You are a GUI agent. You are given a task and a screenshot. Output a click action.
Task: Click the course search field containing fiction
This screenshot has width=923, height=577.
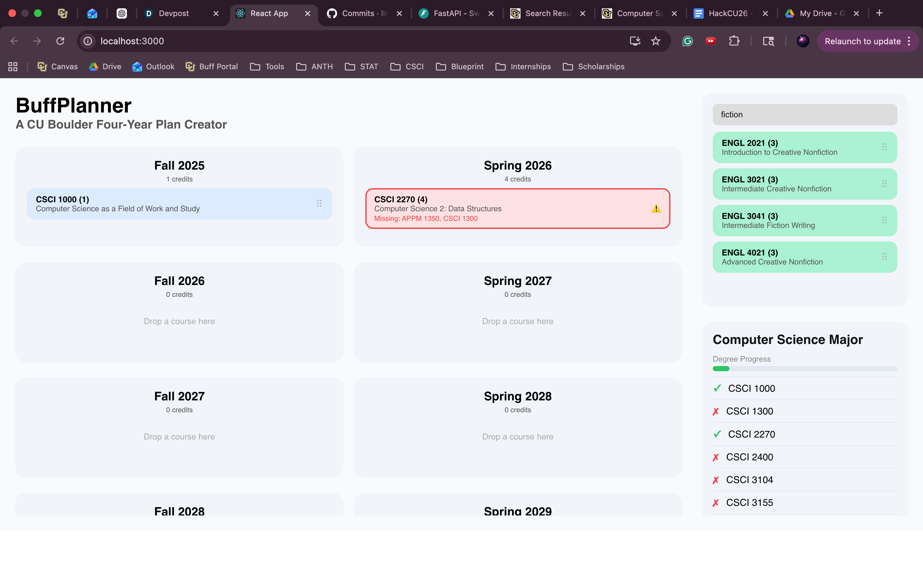point(805,114)
